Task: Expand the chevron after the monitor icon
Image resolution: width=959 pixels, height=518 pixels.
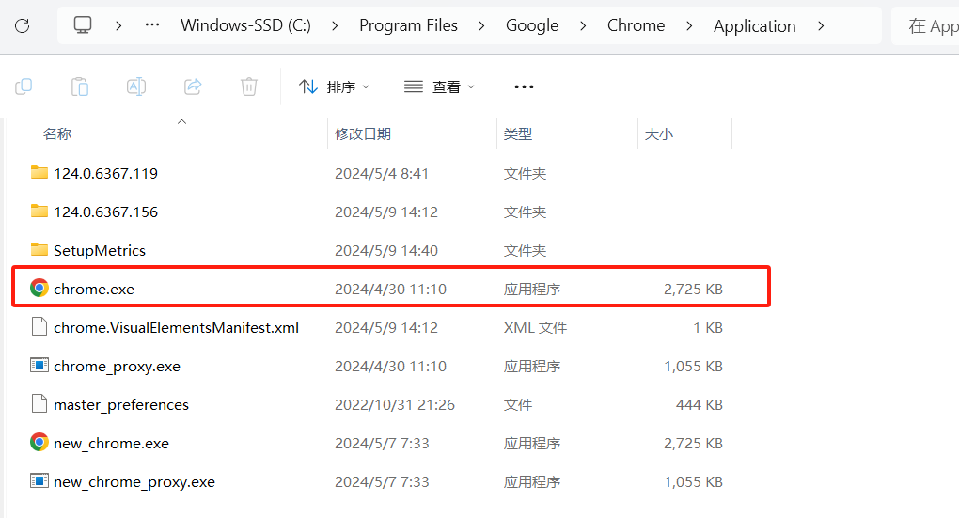Action: [x=118, y=25]
